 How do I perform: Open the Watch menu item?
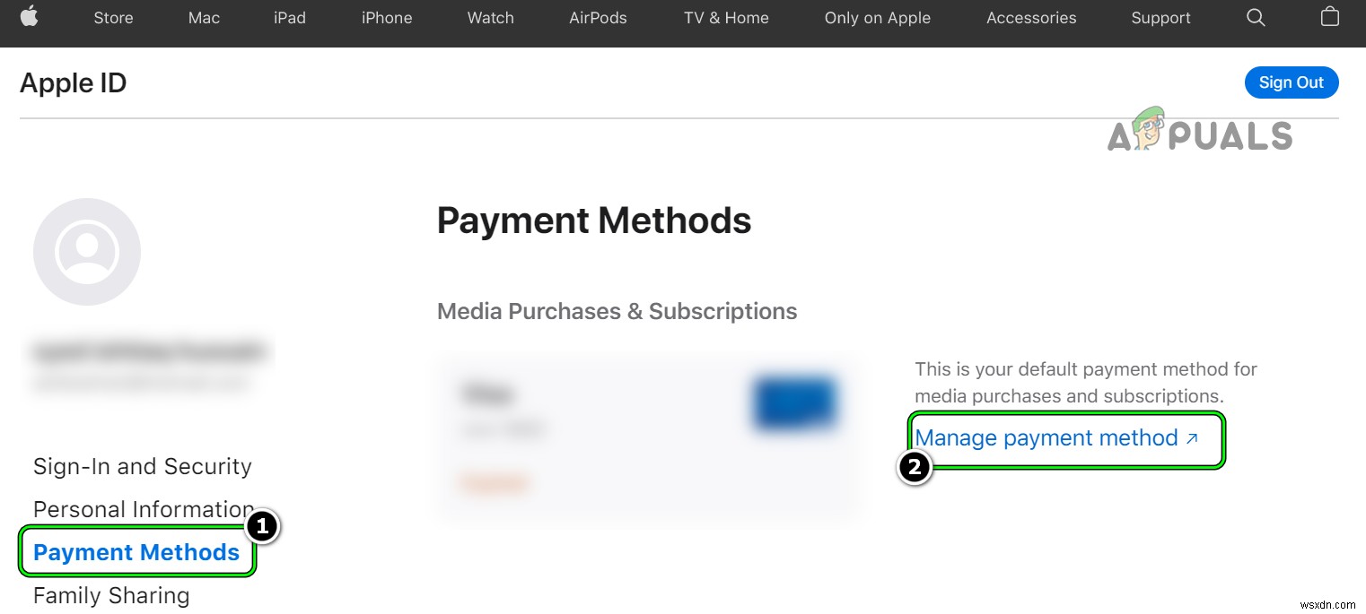point(490,17)
